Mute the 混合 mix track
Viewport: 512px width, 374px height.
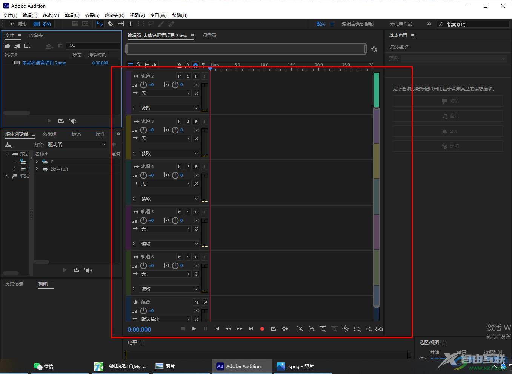pos(196,302)
